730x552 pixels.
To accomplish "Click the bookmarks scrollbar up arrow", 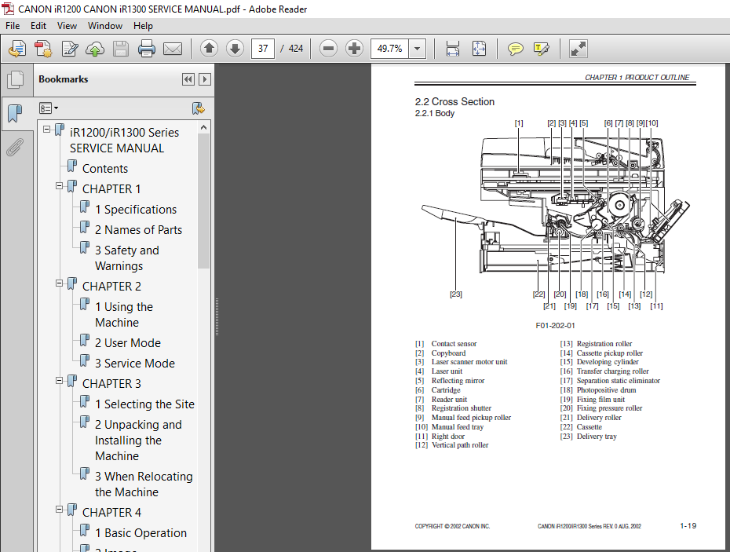I will click(203, 127).
